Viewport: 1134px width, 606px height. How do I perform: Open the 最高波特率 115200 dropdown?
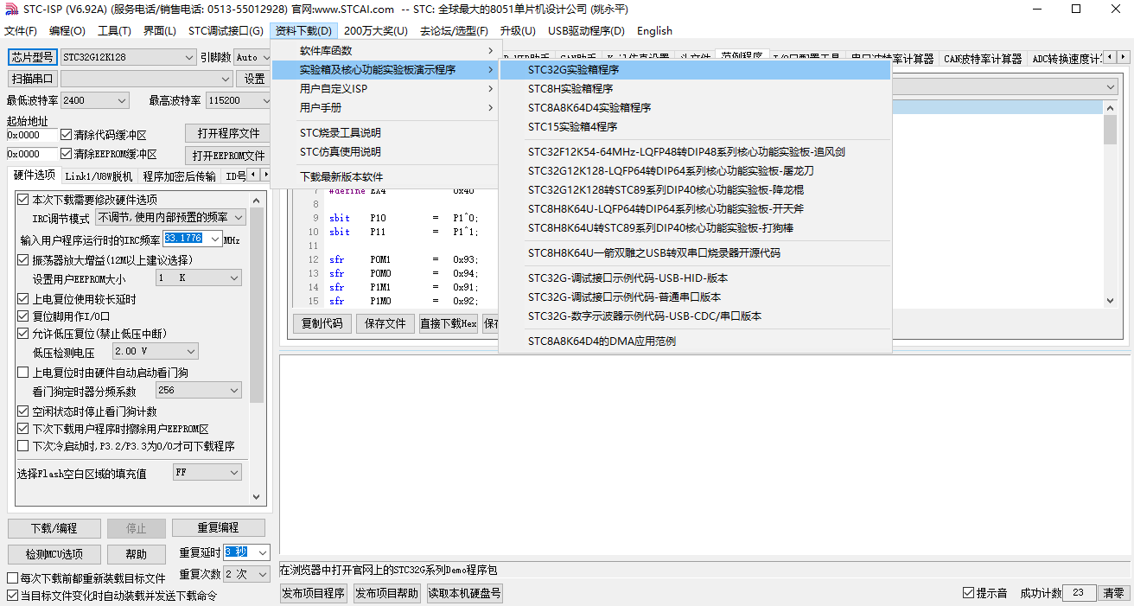(239, 100)
